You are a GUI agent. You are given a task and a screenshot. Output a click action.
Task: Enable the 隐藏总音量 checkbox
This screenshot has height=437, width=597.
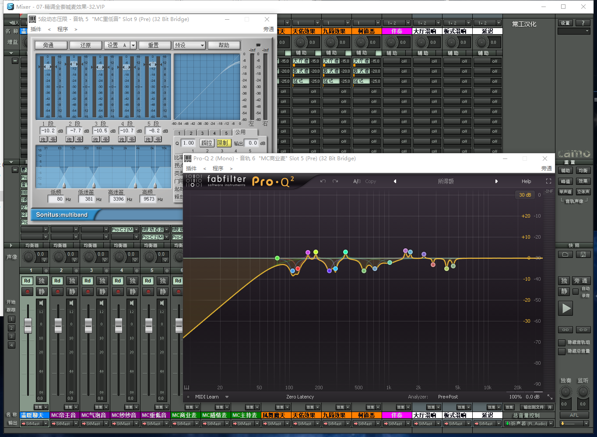562,351
